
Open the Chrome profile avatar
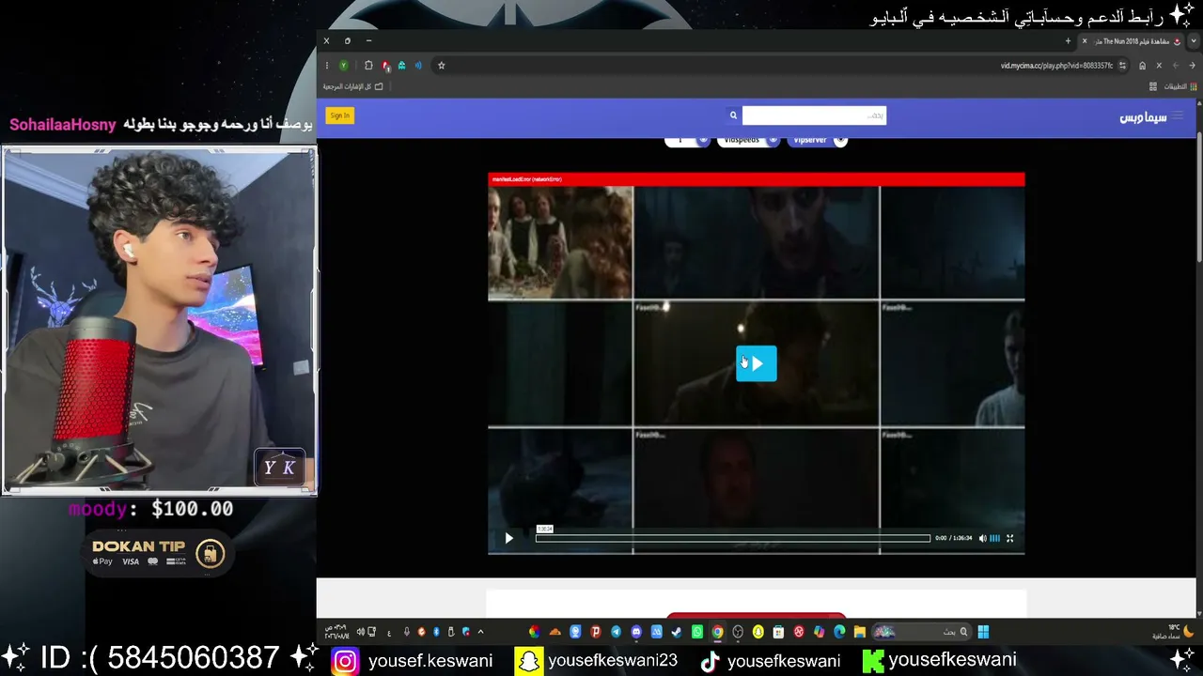pyautogui.click(x=344, y=66)
